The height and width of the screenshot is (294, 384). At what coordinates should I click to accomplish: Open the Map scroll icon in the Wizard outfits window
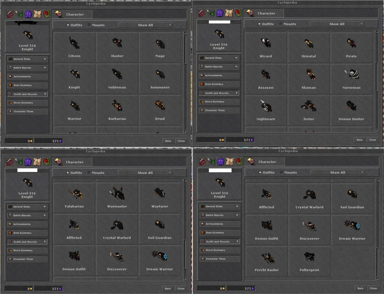click(x=229, y=13)
